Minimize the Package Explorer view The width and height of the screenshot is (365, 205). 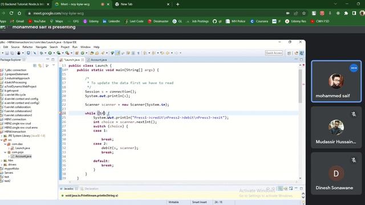(x=47, y=59)
